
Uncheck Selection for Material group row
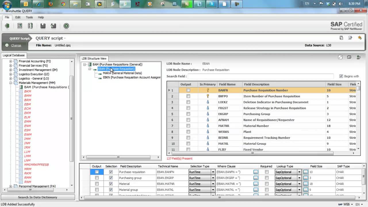(111, 190)
